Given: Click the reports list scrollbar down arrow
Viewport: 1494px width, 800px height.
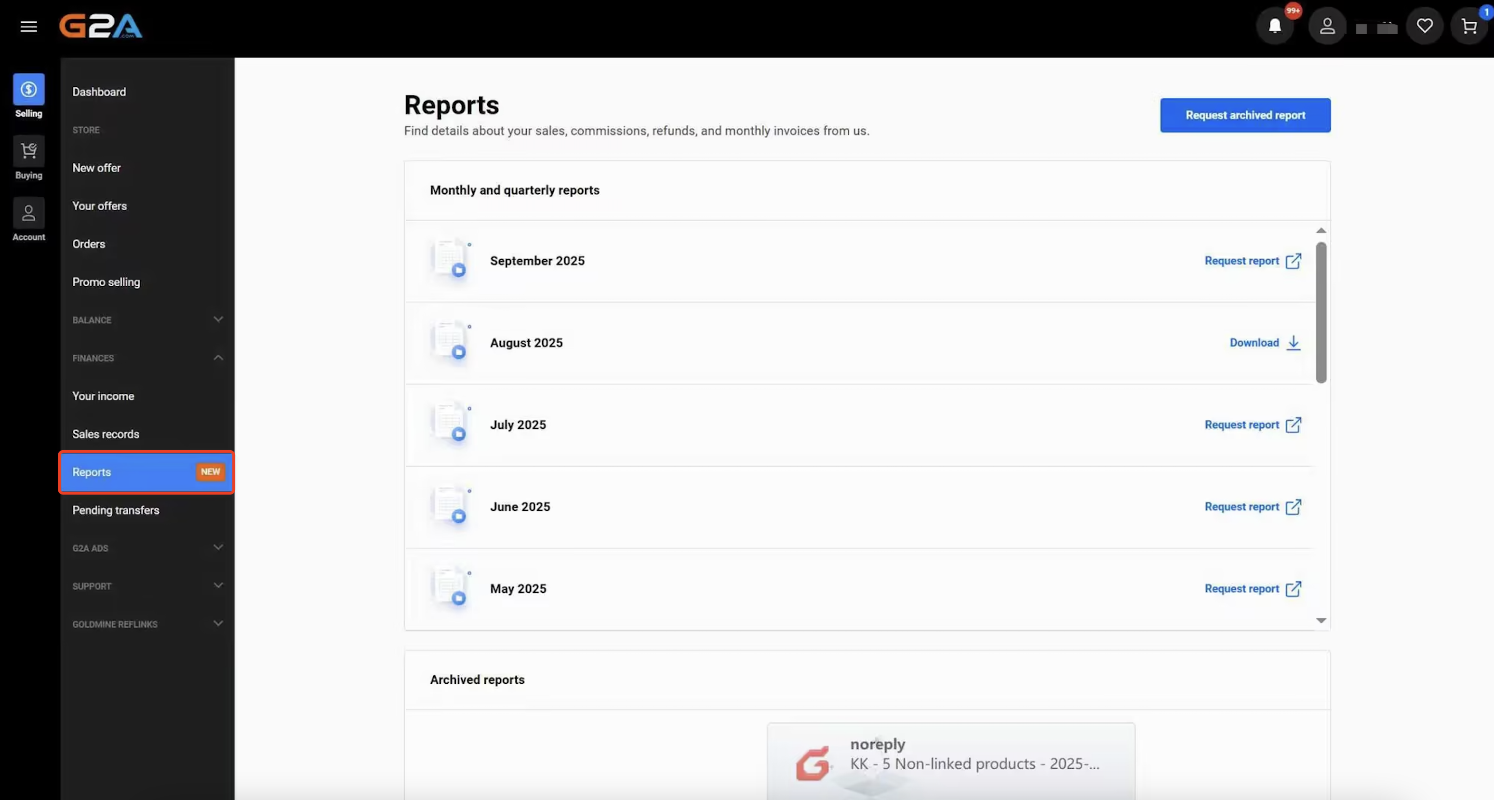Looking at the screenshot, I should (x=1321, y=620).
